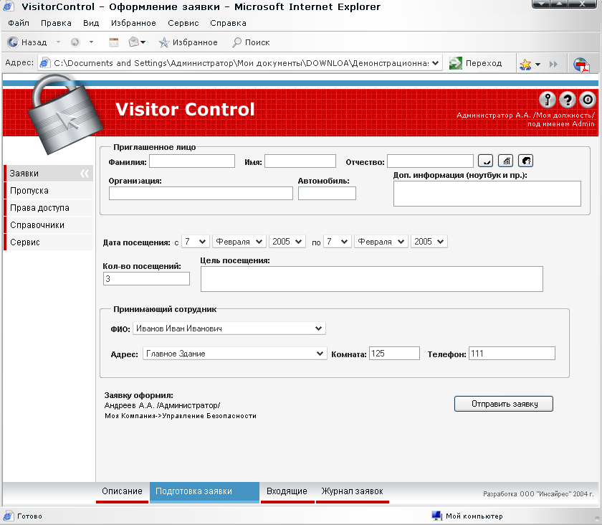This screenshot has width=602, height=525.
Task: Click the Телефон field showing 111
Action: pyautogui.click(x=512, y=354)
